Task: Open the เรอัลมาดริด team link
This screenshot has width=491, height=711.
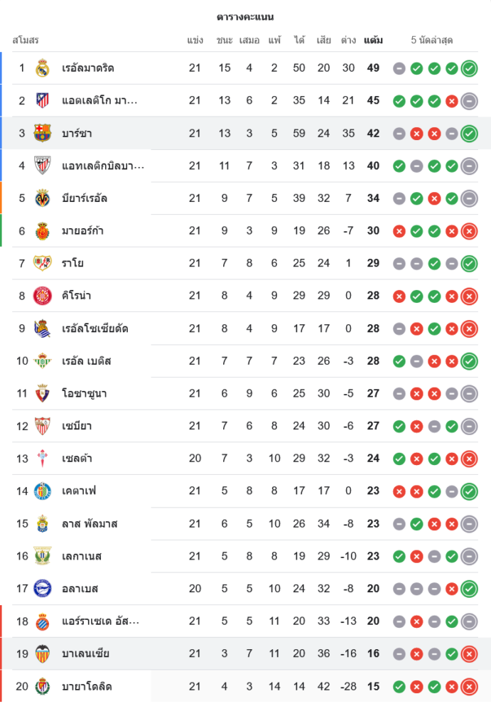Action: click(x=88, y=68)
